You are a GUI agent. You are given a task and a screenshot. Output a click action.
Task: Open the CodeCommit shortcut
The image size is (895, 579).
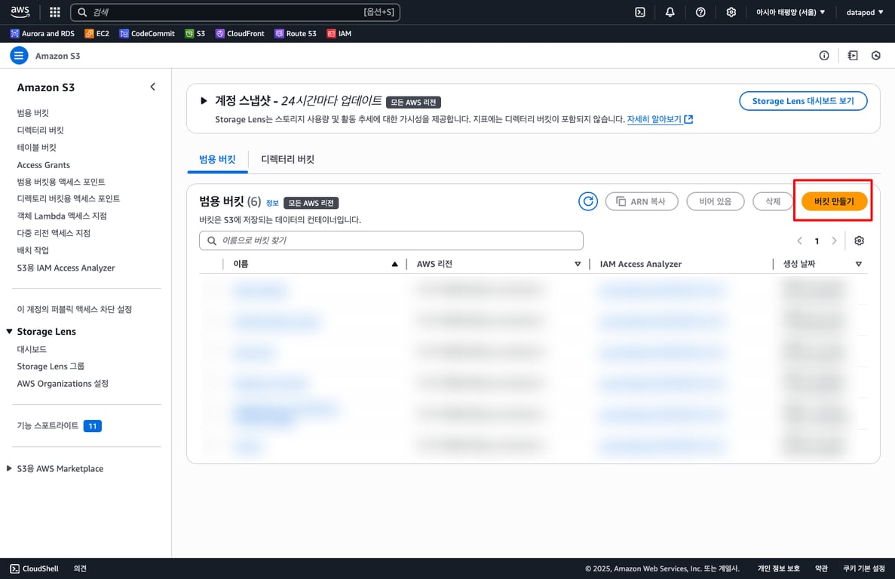click(x=147, y=34)
